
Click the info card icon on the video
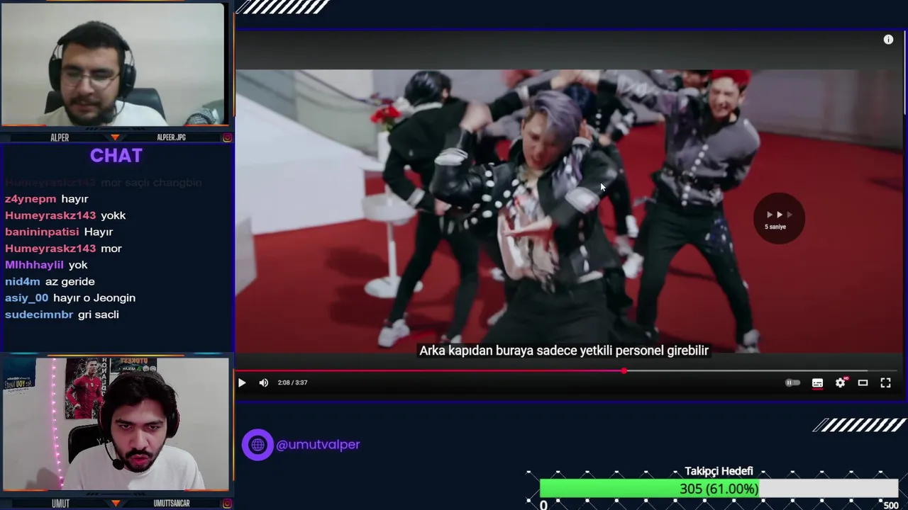tap(888, 40)
